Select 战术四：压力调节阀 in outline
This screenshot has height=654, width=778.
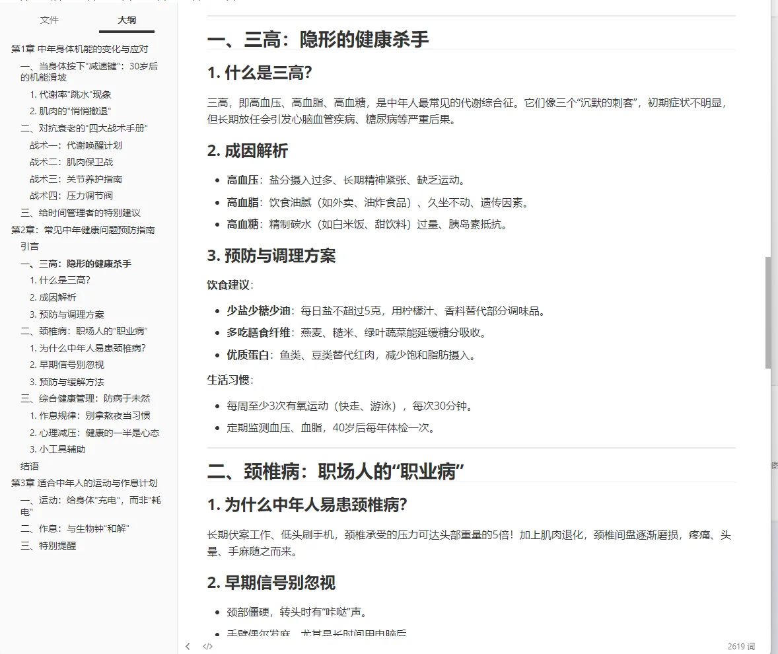point(71,196)
